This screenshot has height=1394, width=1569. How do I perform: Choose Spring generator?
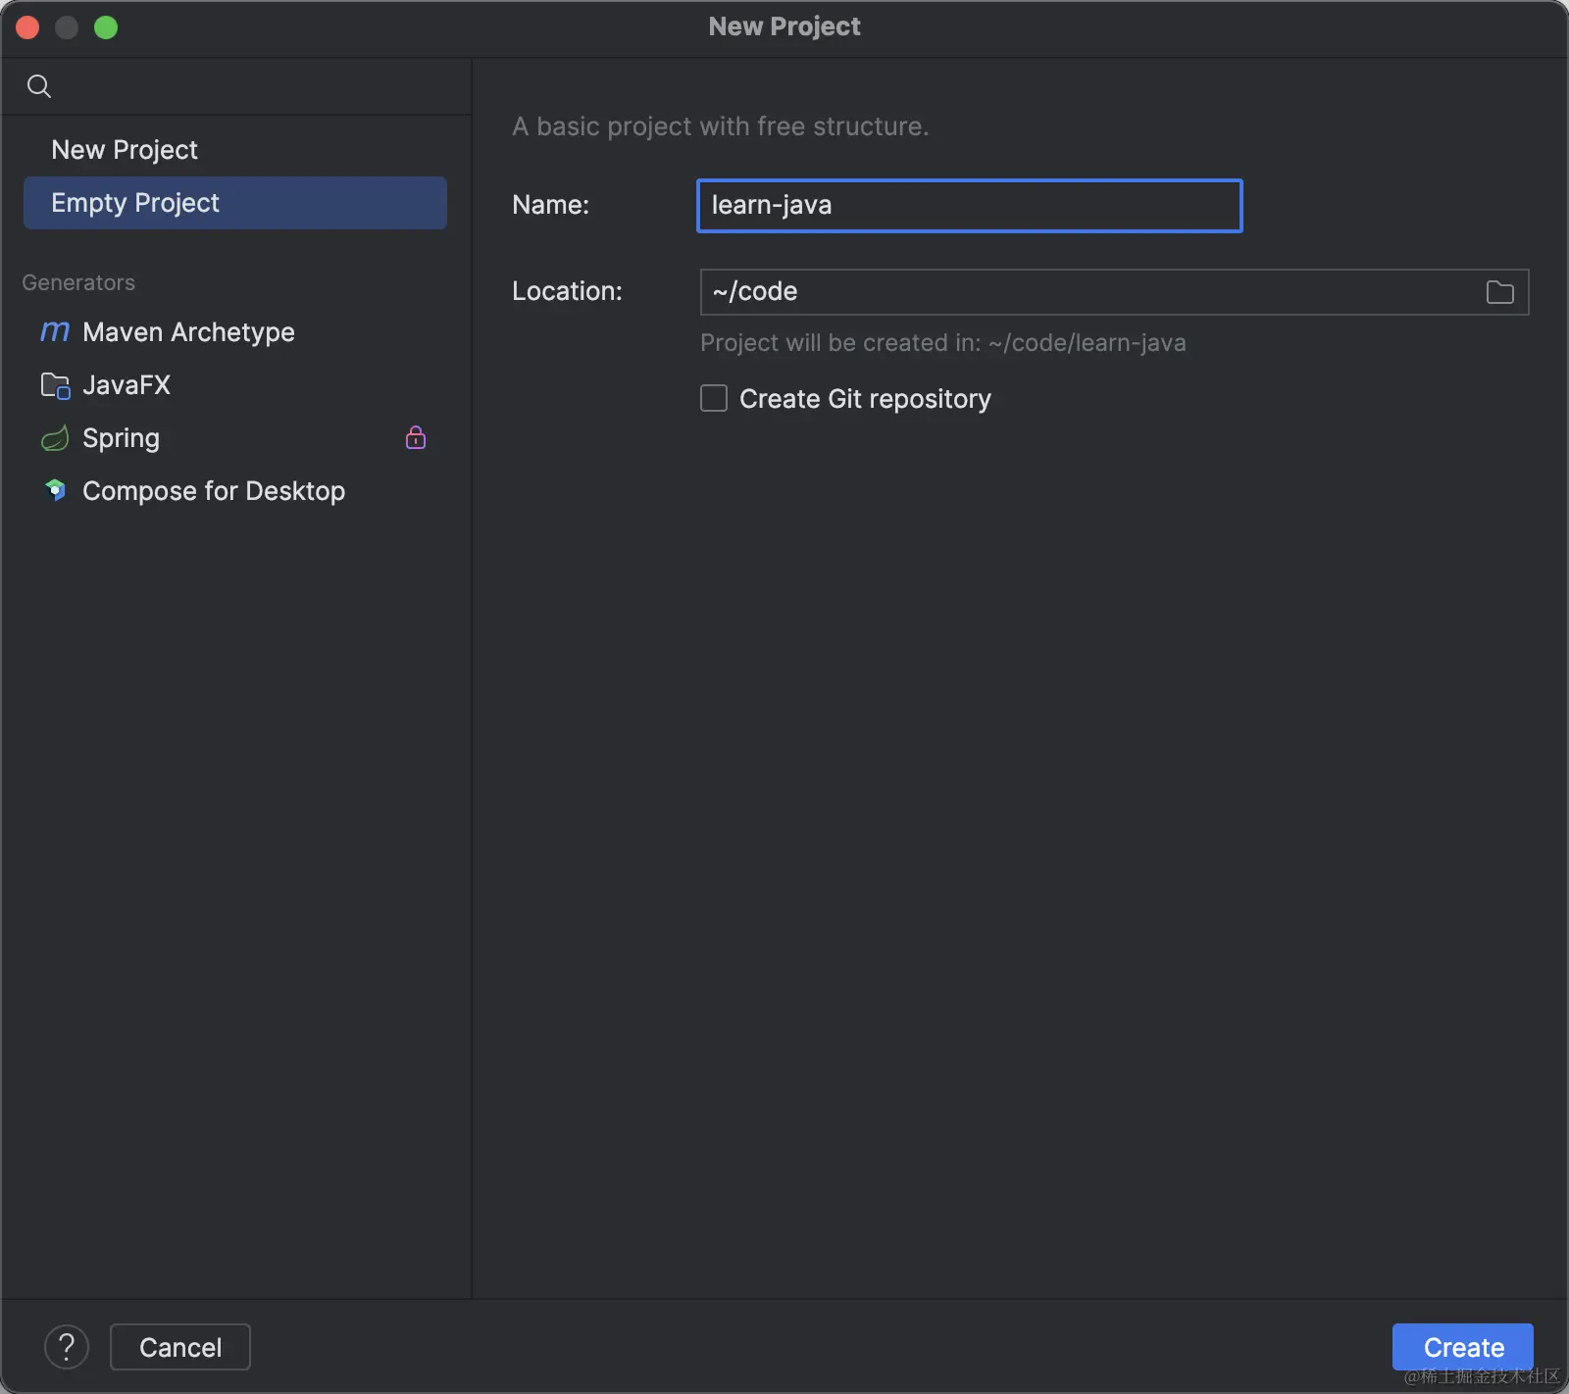(235, 438)
